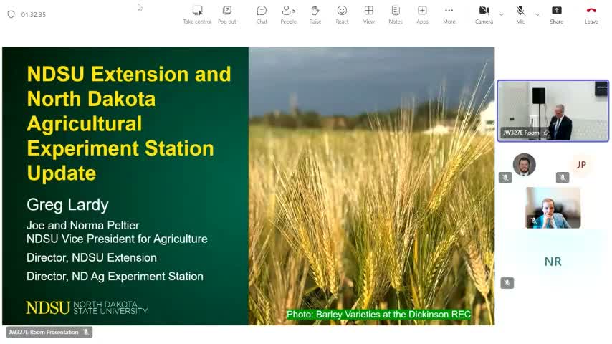Open the Apps panel
Screen dimensions: 612x344
tap(422, 14)
